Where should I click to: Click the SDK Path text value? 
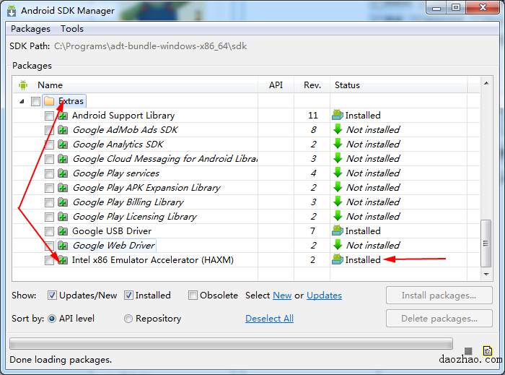click(x=150, y=46)
